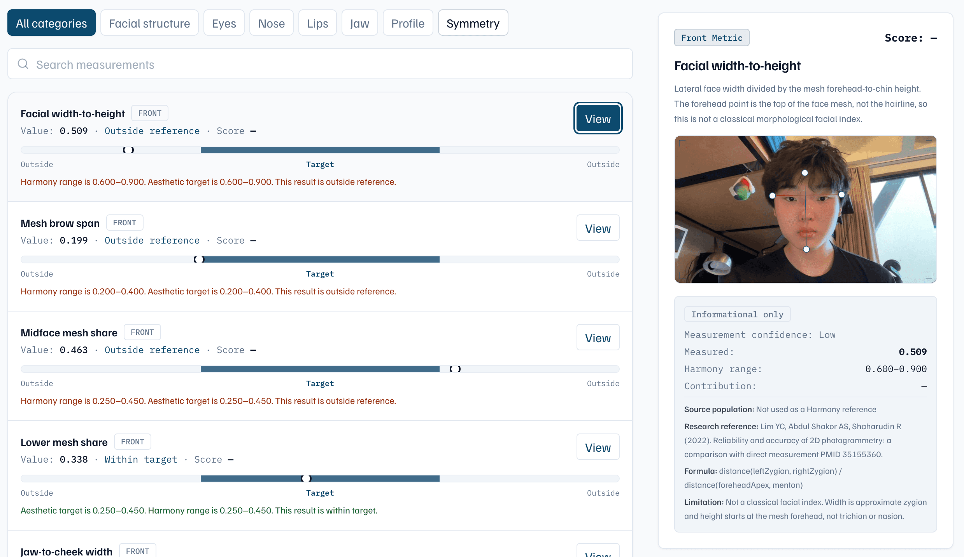Open the Profile category tab
964x557 pixels.
pos(408,23)
